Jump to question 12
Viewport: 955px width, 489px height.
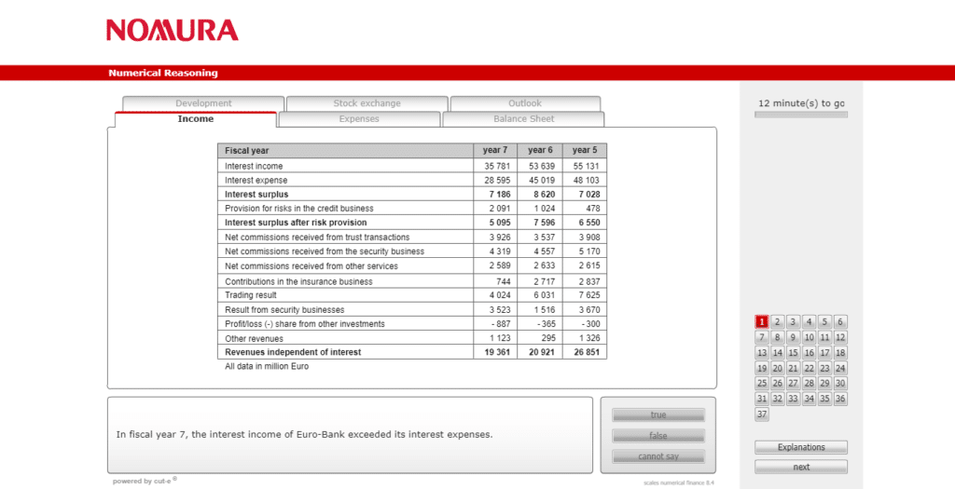click(x=840, y=337)
